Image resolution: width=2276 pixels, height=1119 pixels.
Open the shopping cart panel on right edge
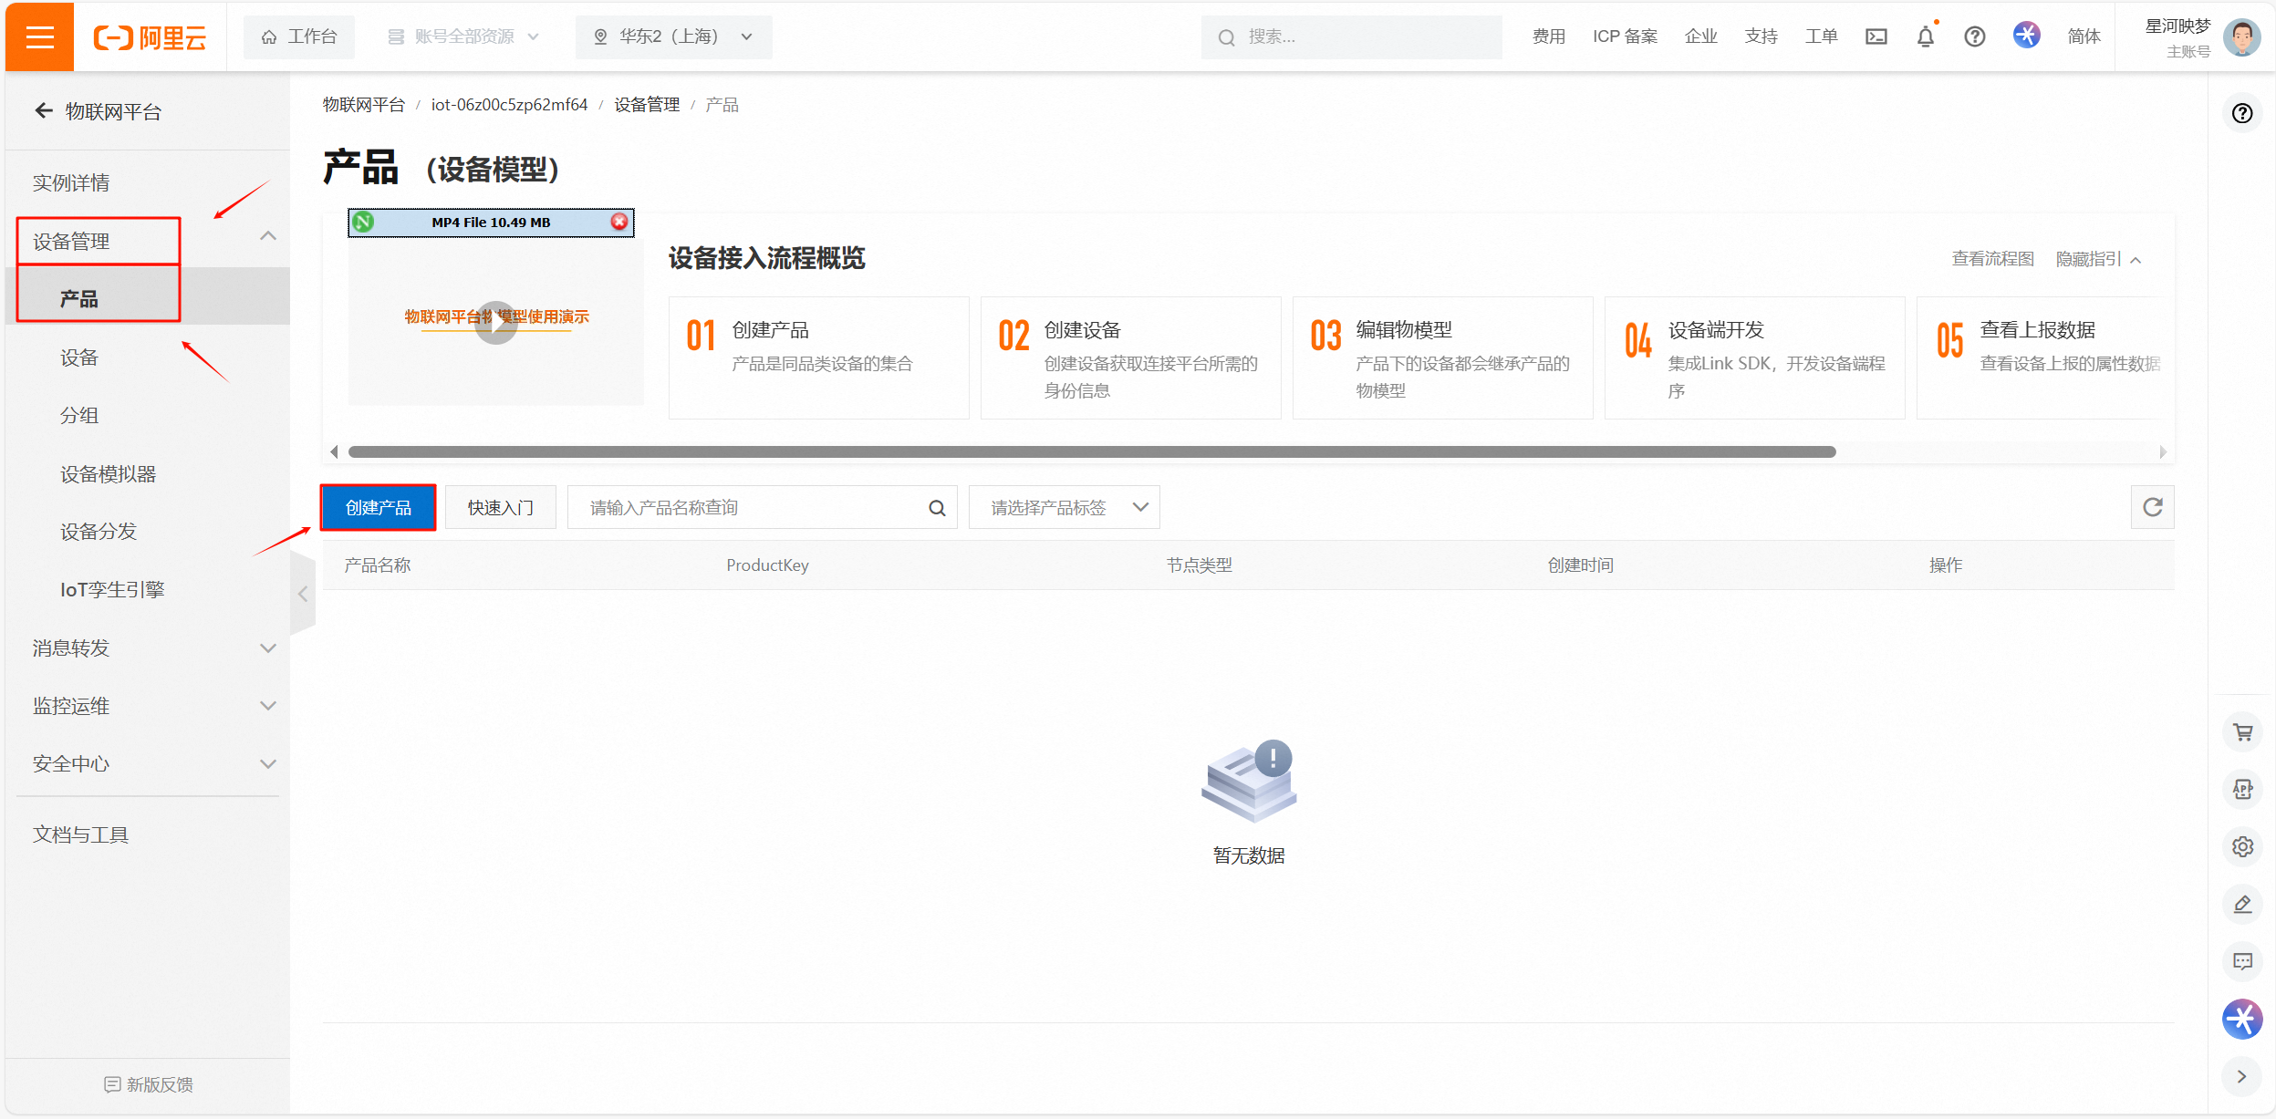(2242, 732)
